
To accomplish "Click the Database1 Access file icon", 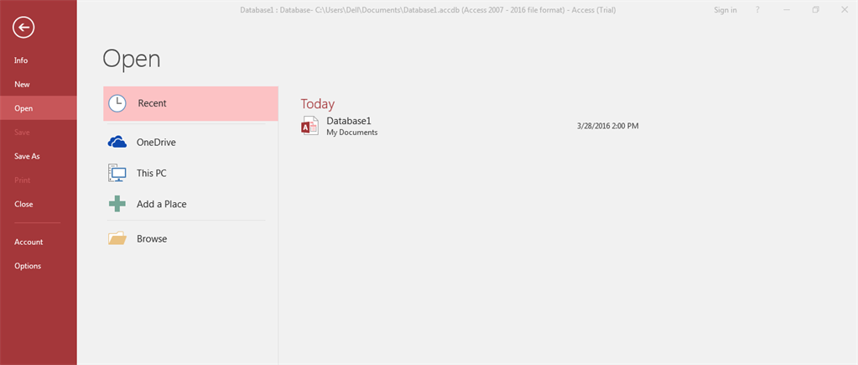I will click(x=309, y=125).
